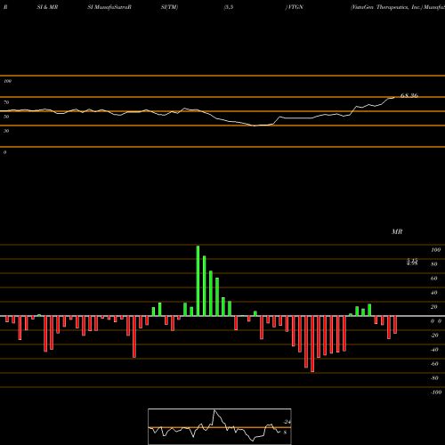Click the -40 label on MR axis
This screenshot has width=445, height=445.
pyautogui.click(x=434, y=350)
